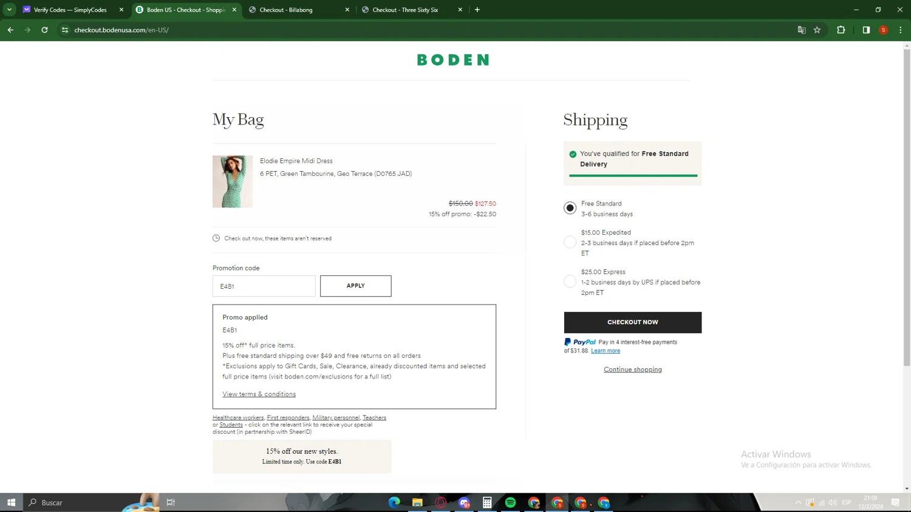This screenshot has height=512, width=911.
Task: Open the site information icon in address bar
Action: (65, 30)
